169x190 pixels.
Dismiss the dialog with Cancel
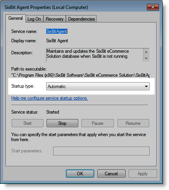111,174
